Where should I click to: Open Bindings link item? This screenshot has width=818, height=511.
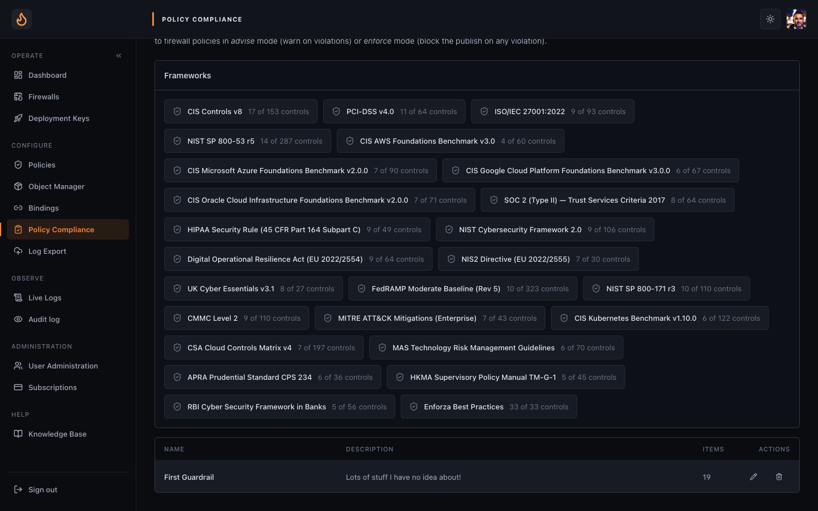tap(68, 208)
